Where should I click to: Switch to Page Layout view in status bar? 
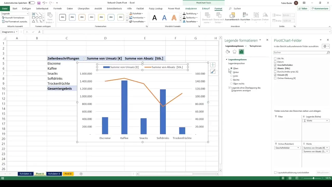click(290, 178)
